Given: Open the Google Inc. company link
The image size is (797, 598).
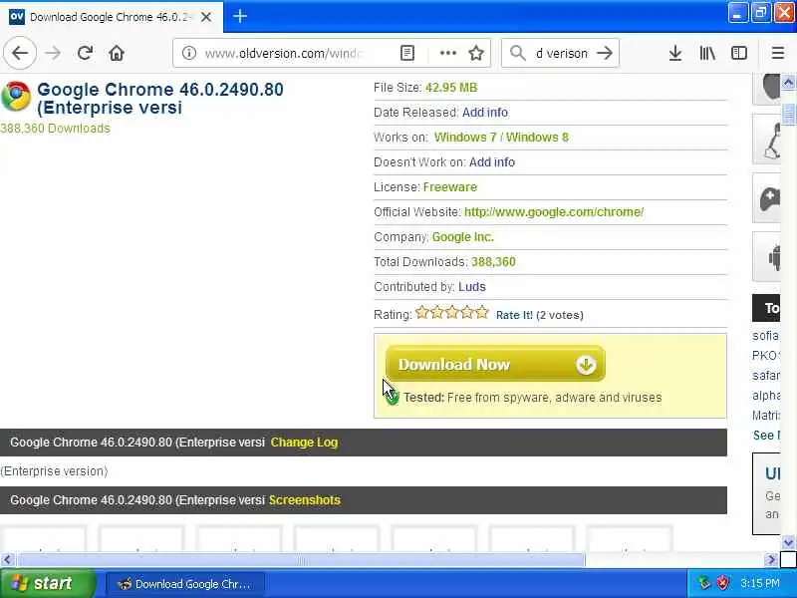Looking at the screenshot, I should tap(462, 237).
